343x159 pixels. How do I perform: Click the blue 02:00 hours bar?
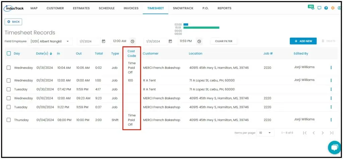(x=186, y=25)
